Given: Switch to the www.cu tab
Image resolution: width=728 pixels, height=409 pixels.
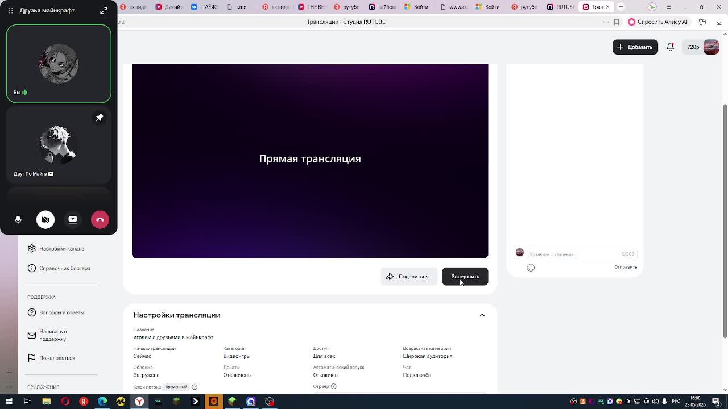Looking at the screenshot, I should click(x=453, y=7).
